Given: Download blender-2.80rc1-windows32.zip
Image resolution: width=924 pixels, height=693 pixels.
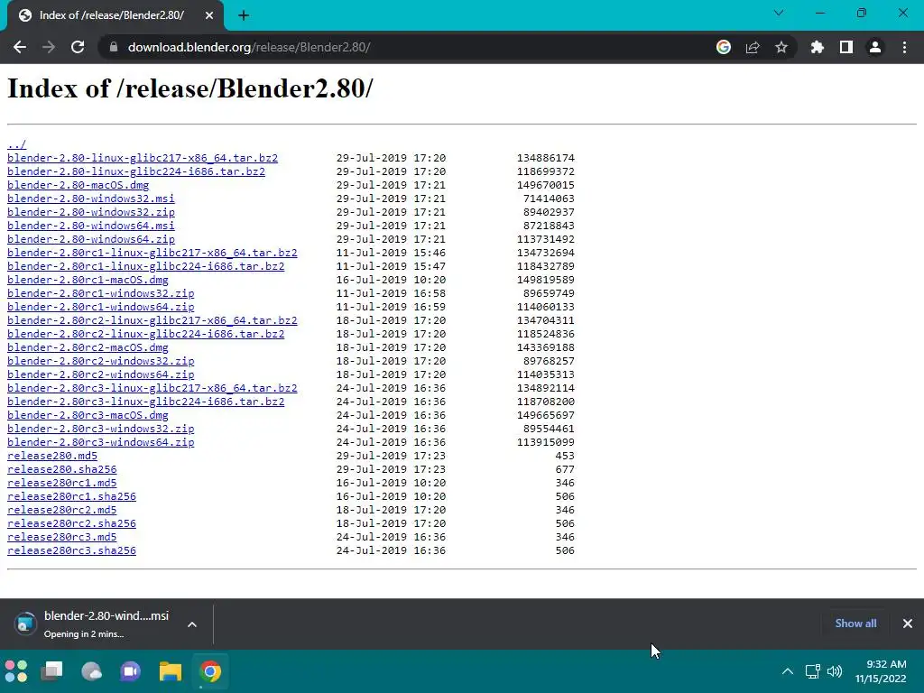Looking at the screenshot, I should pyautogui.click(x=101, y=293).
